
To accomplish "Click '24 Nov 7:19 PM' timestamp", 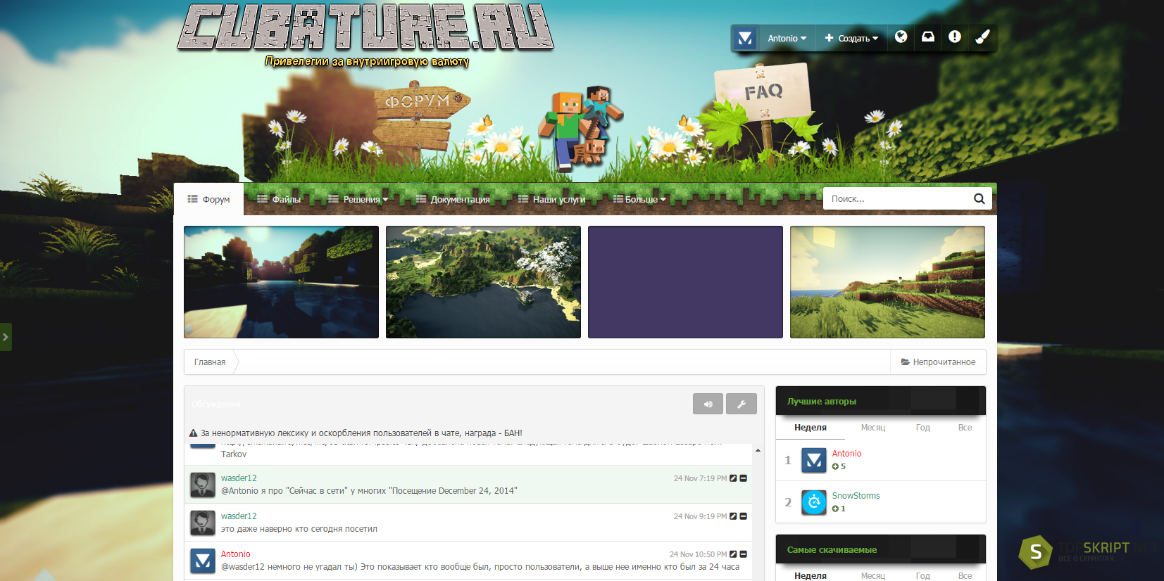I will pyautogui.click(x=700, y=478).
